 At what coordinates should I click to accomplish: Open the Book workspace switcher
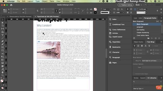pos(139,5)
